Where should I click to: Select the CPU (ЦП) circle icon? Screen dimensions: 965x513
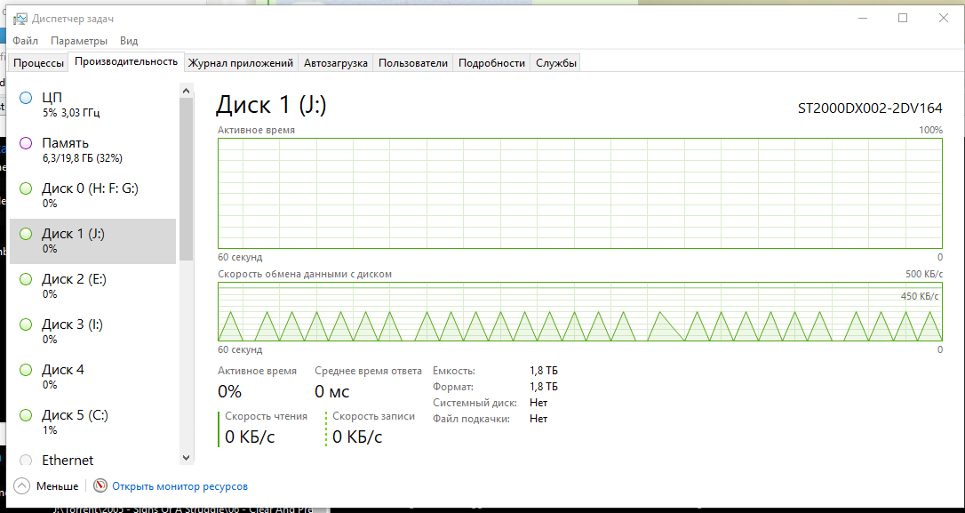(26, 97)
